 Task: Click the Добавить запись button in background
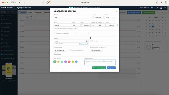(x=134, y=12)
